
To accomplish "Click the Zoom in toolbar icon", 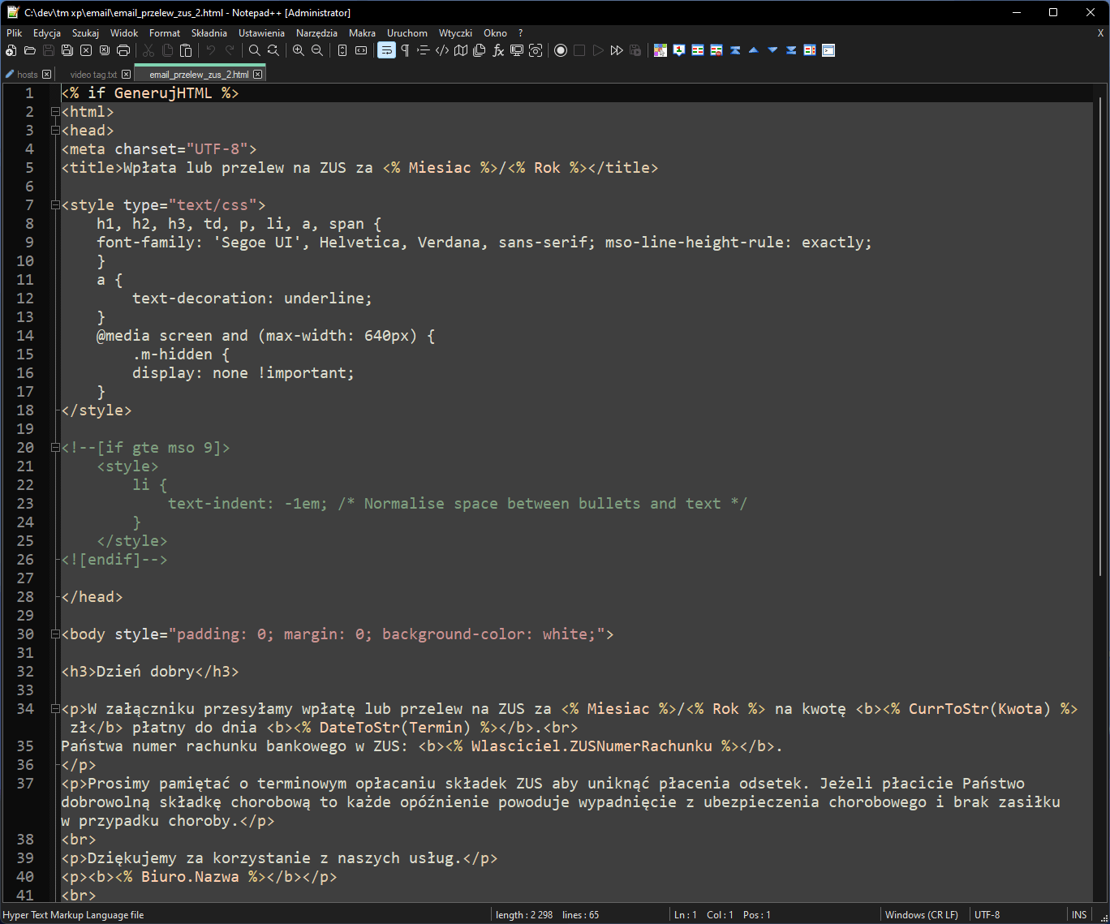I will coord(299,50).
